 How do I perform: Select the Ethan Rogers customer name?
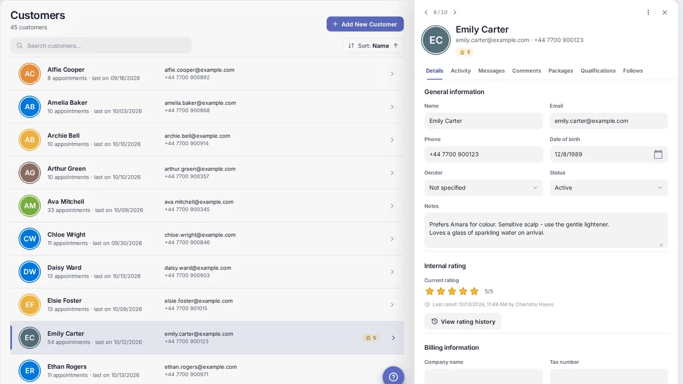pos(67,366)
